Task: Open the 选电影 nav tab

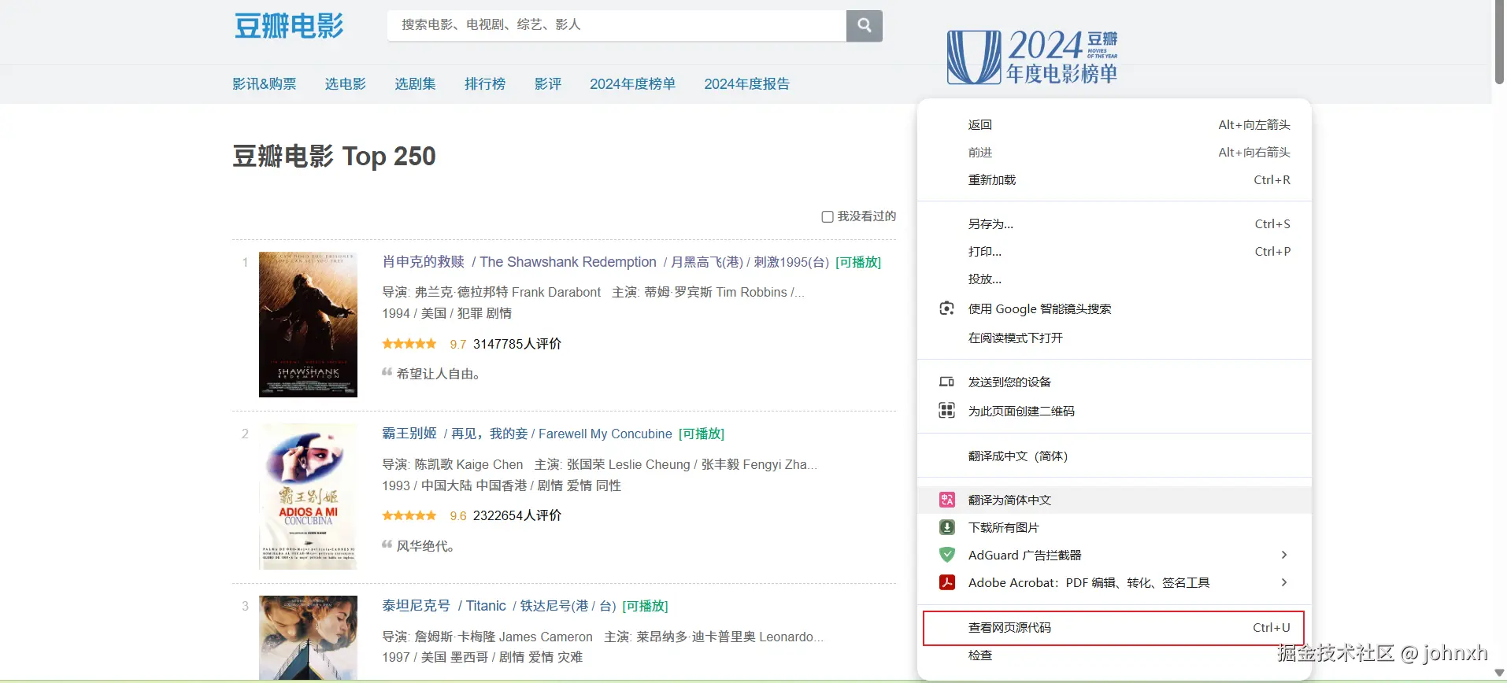Action: (x=345, y=83)
